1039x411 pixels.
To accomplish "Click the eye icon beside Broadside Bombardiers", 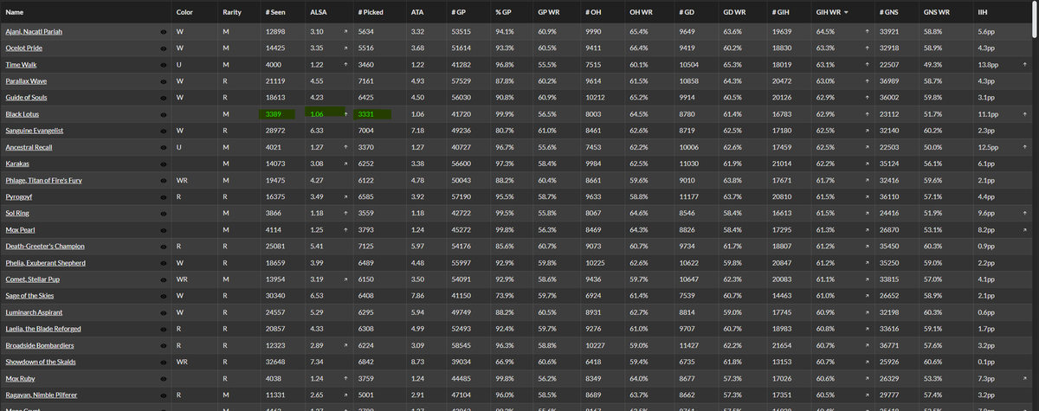I will (x=164, y=344).
